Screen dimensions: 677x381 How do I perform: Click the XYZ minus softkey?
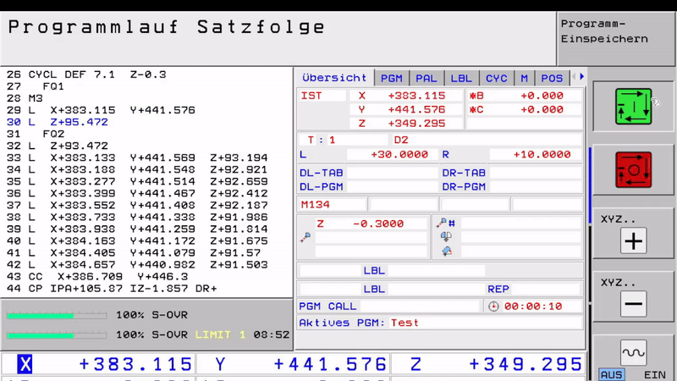tap(633, 304)
